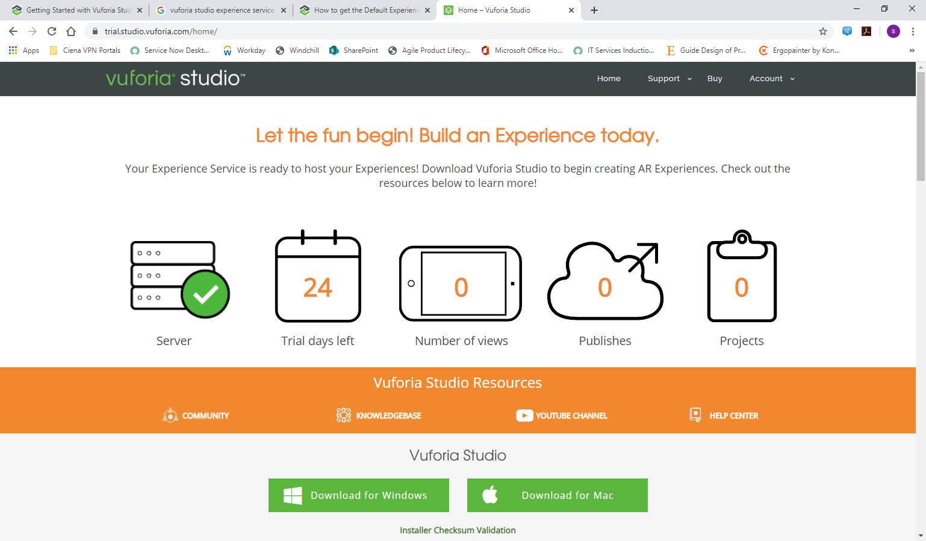Open Chrome's three-dot menu
Viewport: 926px width, 541px height.
pyautogui.click(x=913, y=31)
